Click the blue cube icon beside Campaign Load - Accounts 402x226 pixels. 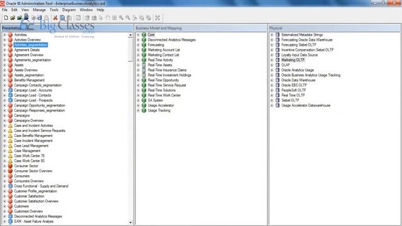[10, 90]
